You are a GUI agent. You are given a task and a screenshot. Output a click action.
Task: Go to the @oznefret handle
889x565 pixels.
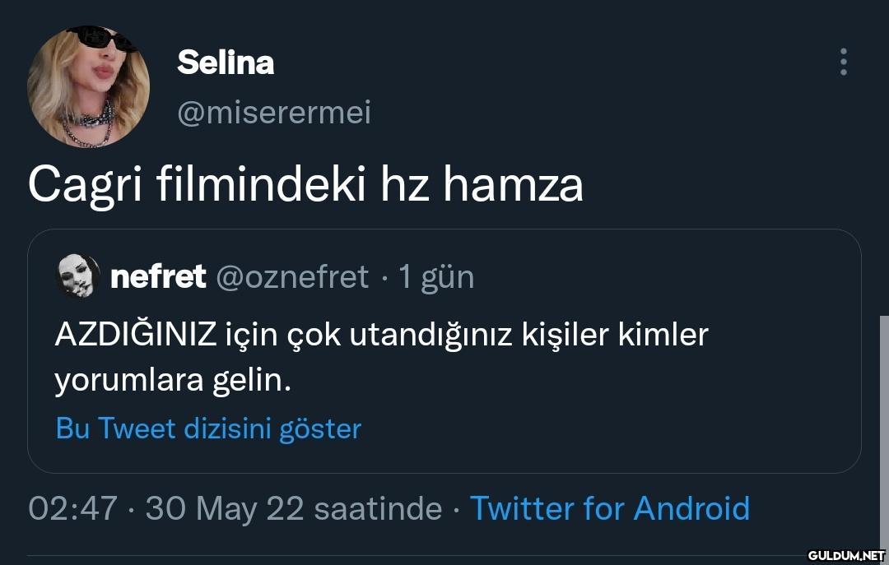(x=291, y=277)
